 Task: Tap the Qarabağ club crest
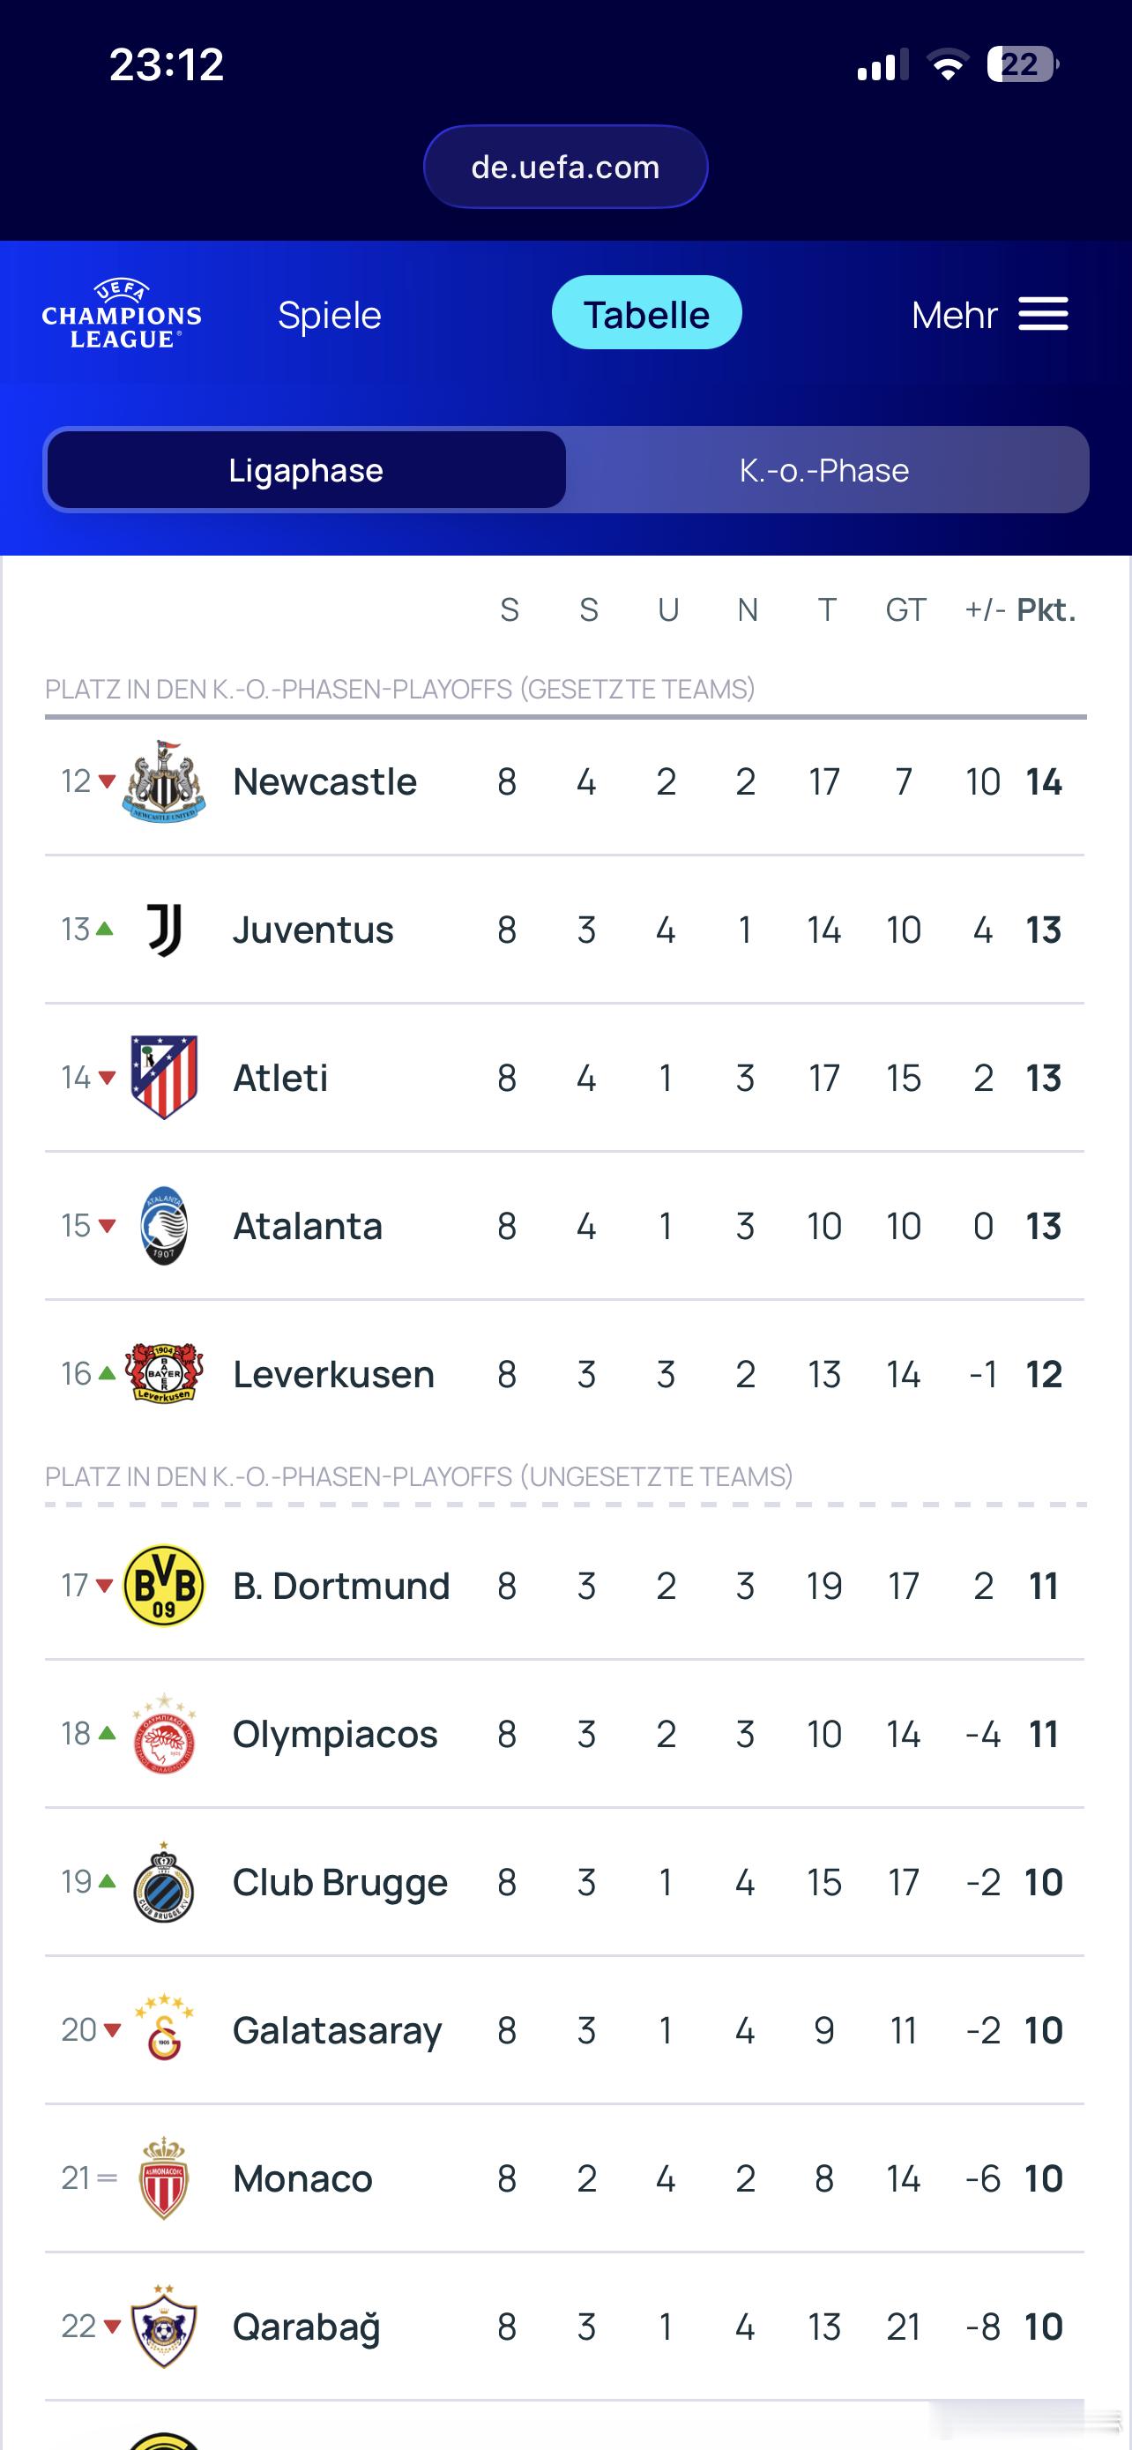coord(163,2327)
